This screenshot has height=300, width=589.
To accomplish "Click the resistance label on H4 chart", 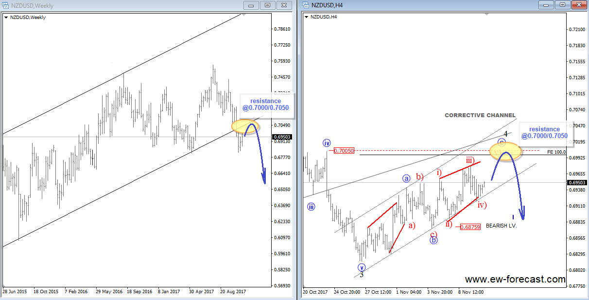I will 544,133.
